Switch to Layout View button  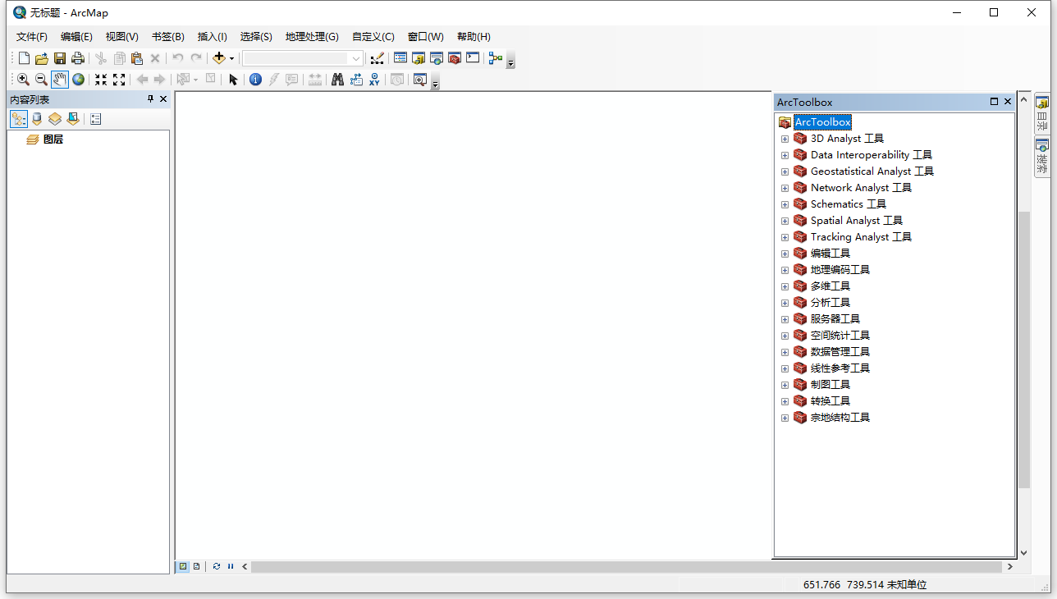pos(196,566)
